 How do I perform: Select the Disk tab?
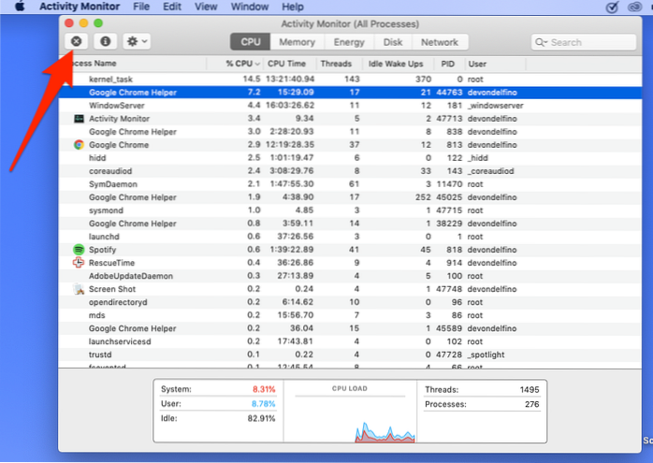coord(393,42)
